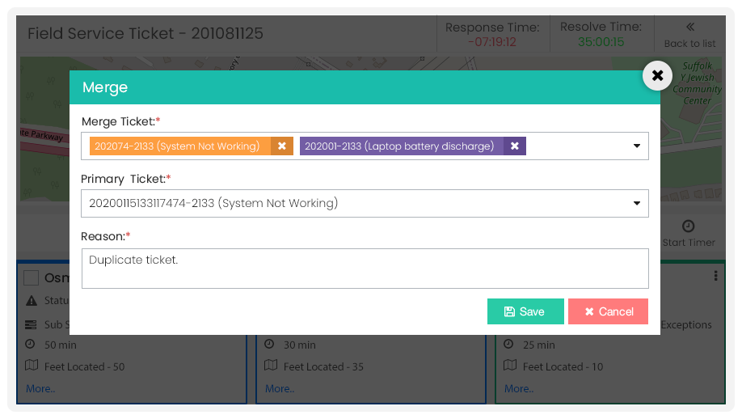The height and width of the screenshot is (419, 742).
Task: Expand the Merge Ticket dropdown arrow
Action: pos(637,146)
